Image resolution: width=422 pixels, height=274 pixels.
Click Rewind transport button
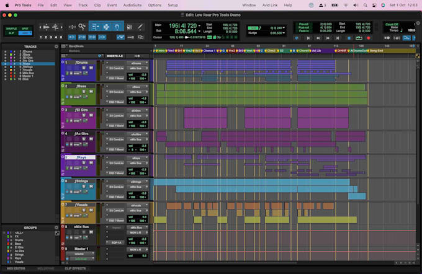point(318,38)
